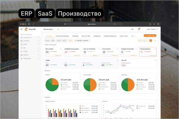Click the Снабжение sidebar truck icon
Image resolution: width=179 pixels, height=119 pixels.
[x=21, y=41]
